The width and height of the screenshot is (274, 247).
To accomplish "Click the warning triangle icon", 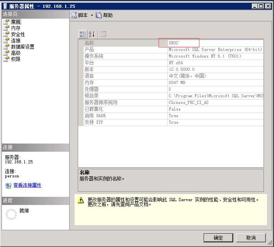I will [x=81, y=200].
